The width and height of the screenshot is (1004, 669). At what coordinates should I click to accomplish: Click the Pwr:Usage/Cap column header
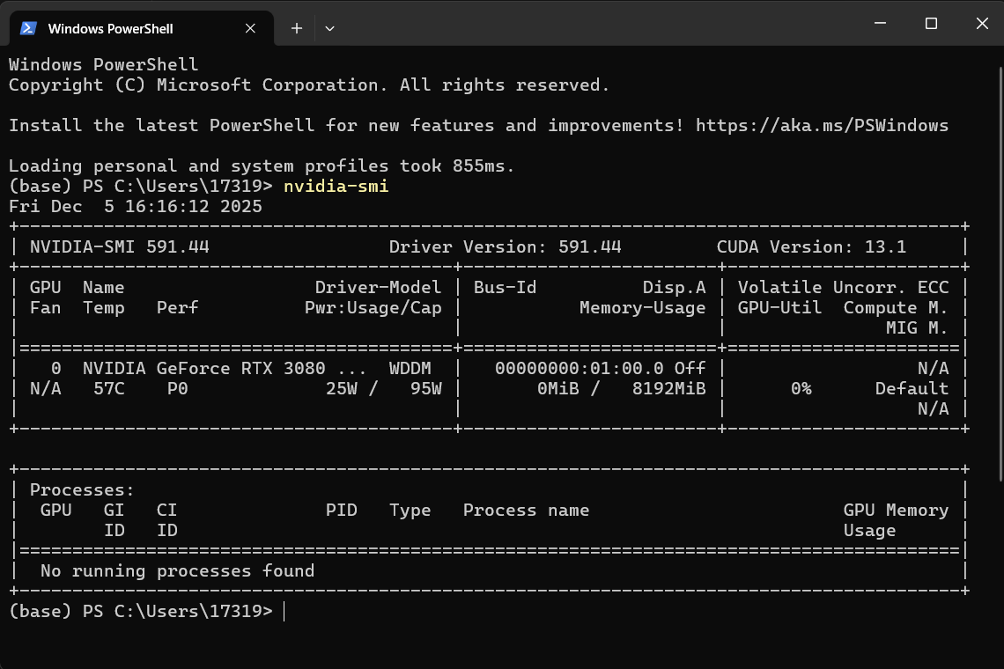pos(373,308)
